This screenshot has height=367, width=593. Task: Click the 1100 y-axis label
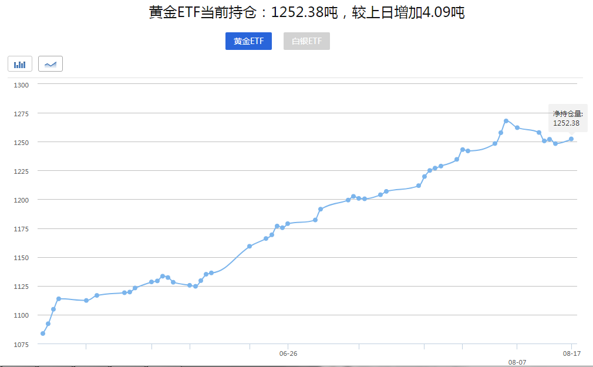coord(21,315)
